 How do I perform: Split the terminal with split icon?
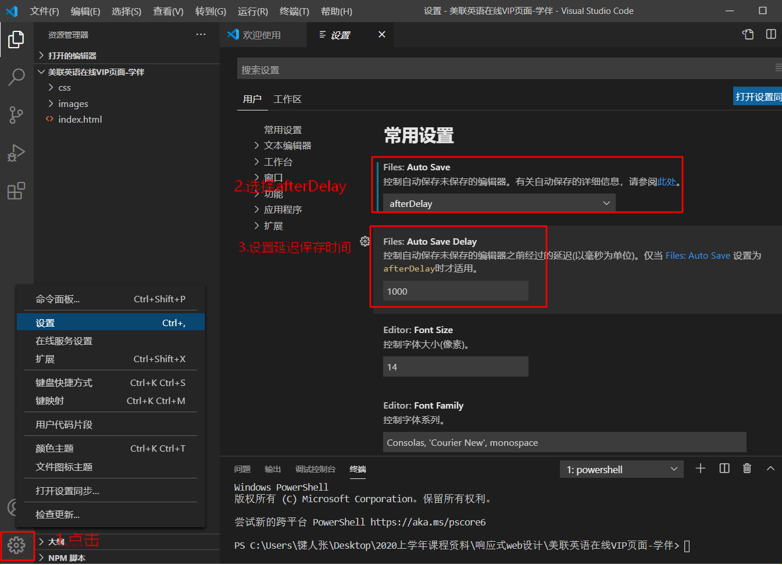click(x=724, y=469)
